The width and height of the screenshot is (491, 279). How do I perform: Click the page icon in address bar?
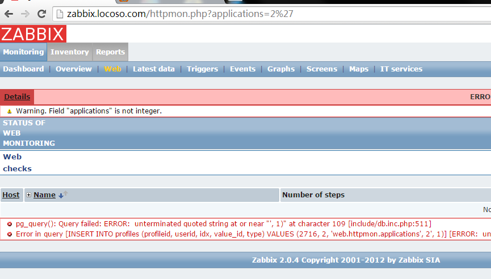(x=60, y=14)
